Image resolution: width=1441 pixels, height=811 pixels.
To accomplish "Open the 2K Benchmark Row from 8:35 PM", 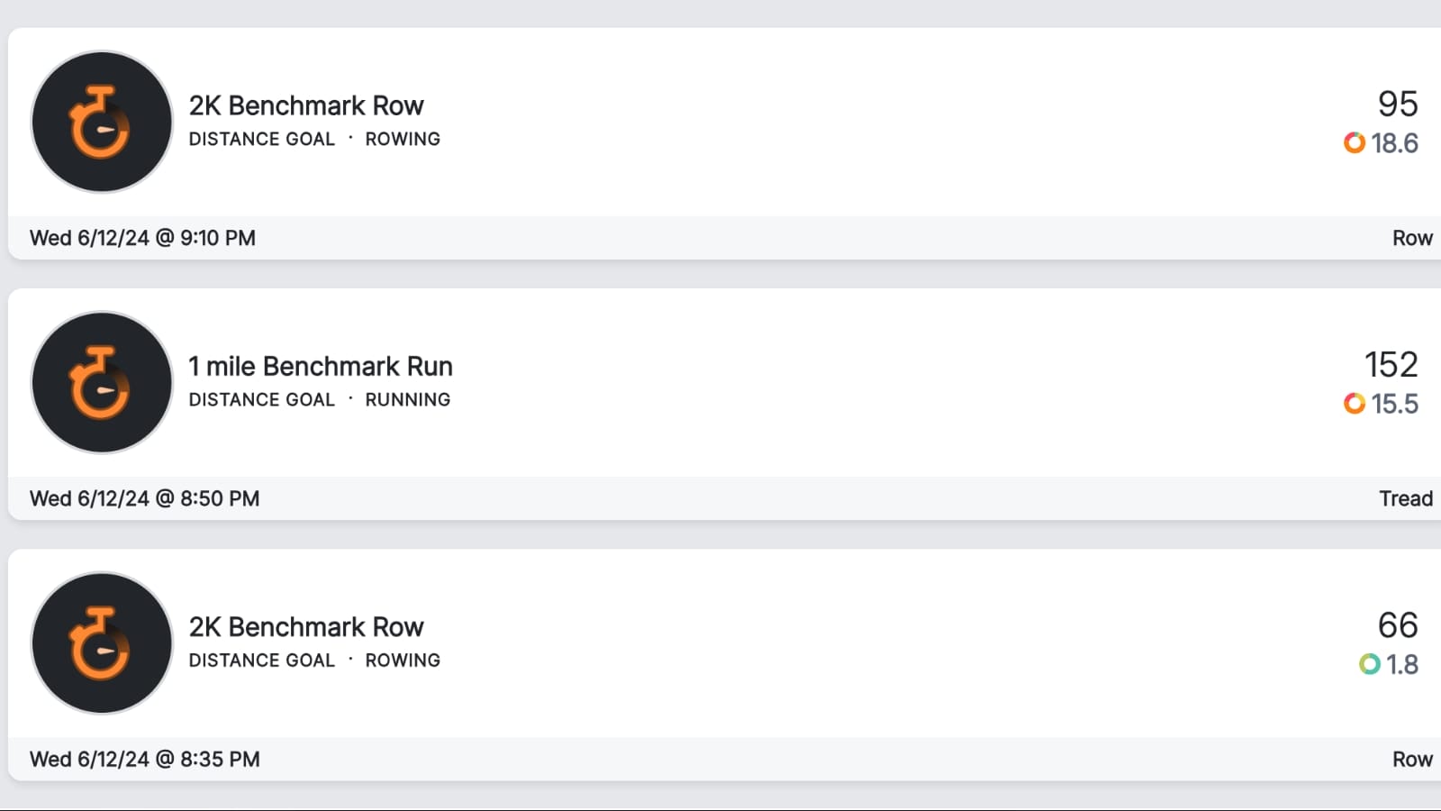I will pyautogui.click(x=306, y=626).
